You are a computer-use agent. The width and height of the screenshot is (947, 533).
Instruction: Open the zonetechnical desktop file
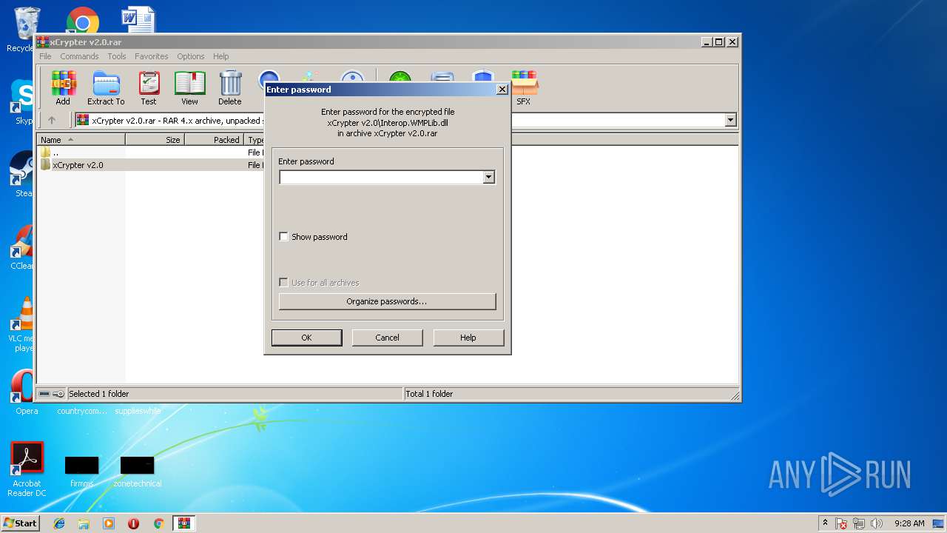138,472
